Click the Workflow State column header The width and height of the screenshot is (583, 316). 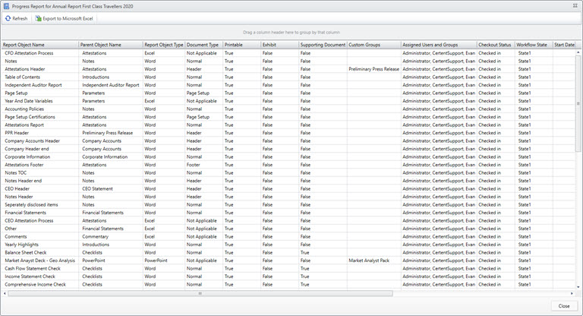coord(534,45)
